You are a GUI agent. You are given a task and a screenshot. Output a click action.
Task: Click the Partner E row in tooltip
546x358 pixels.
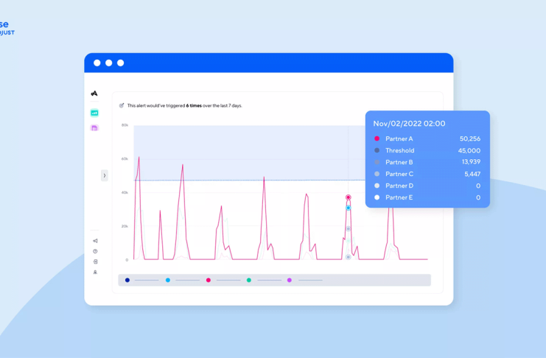pos(427,197)
